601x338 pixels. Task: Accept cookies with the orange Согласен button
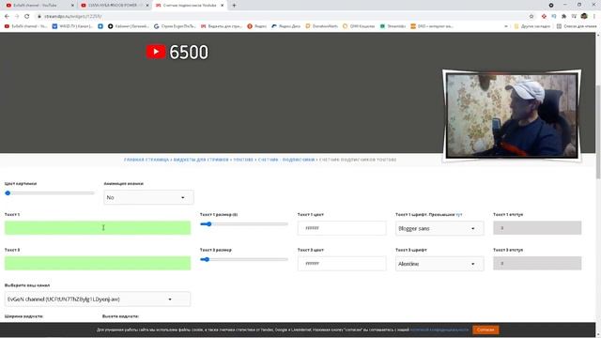coord(485,330)
